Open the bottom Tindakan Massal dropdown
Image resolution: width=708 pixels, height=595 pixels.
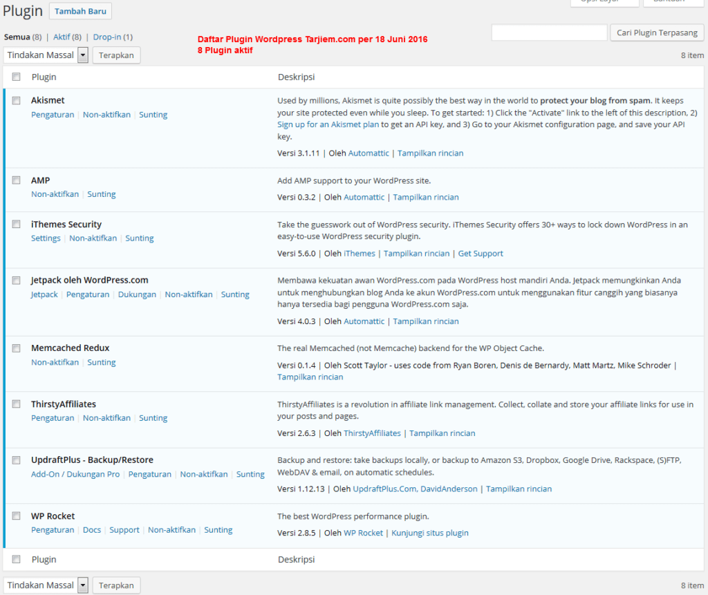[x=46, y=585]
